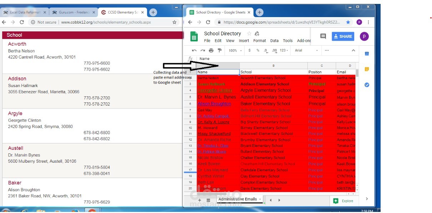Open the Google Sheets home icon

click(x=194, y=36)
